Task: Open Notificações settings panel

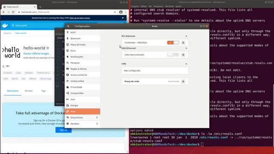Action: click(x=82, y=57)
